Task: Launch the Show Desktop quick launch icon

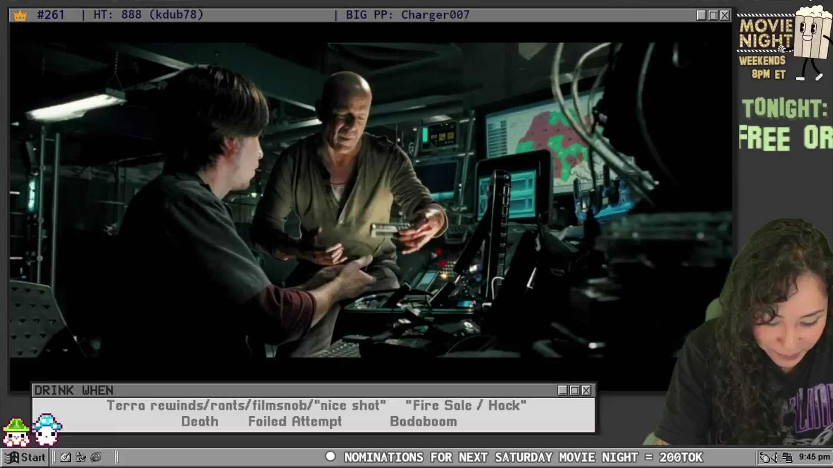Action: (66, 457)
